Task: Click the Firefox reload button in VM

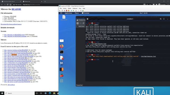Action: (83, 23)
